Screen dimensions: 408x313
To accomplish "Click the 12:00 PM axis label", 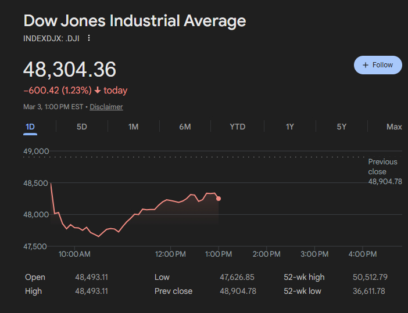I will coord(171,254).
